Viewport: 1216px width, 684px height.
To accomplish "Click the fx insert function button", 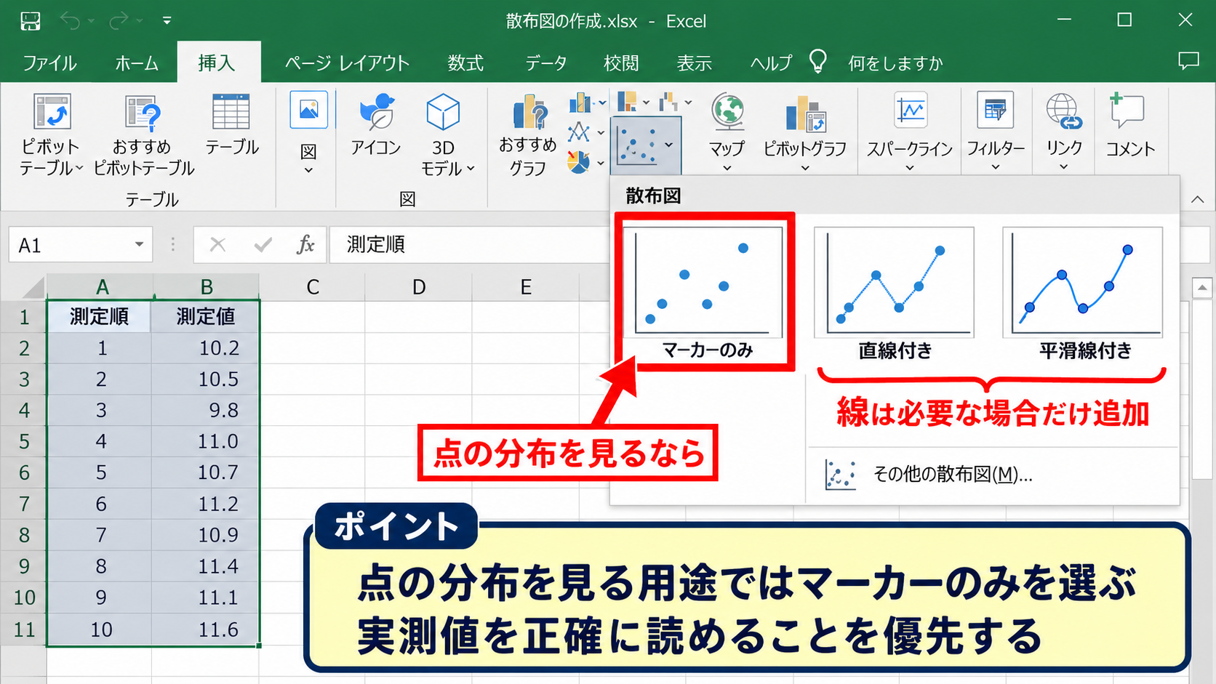I will 305,244.
